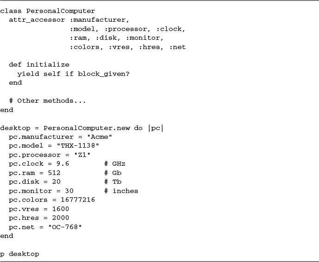Click the :net symbol
Screen dimensions: 319x262
click(178, 47)
